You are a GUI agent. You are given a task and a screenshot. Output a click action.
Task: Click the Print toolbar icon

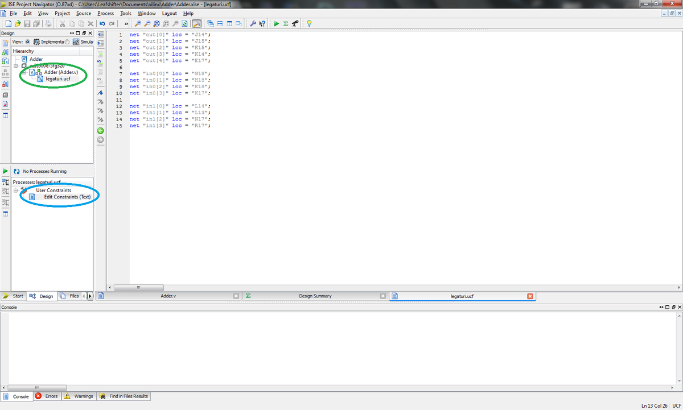pyautogui.click(x=48, y=23)
